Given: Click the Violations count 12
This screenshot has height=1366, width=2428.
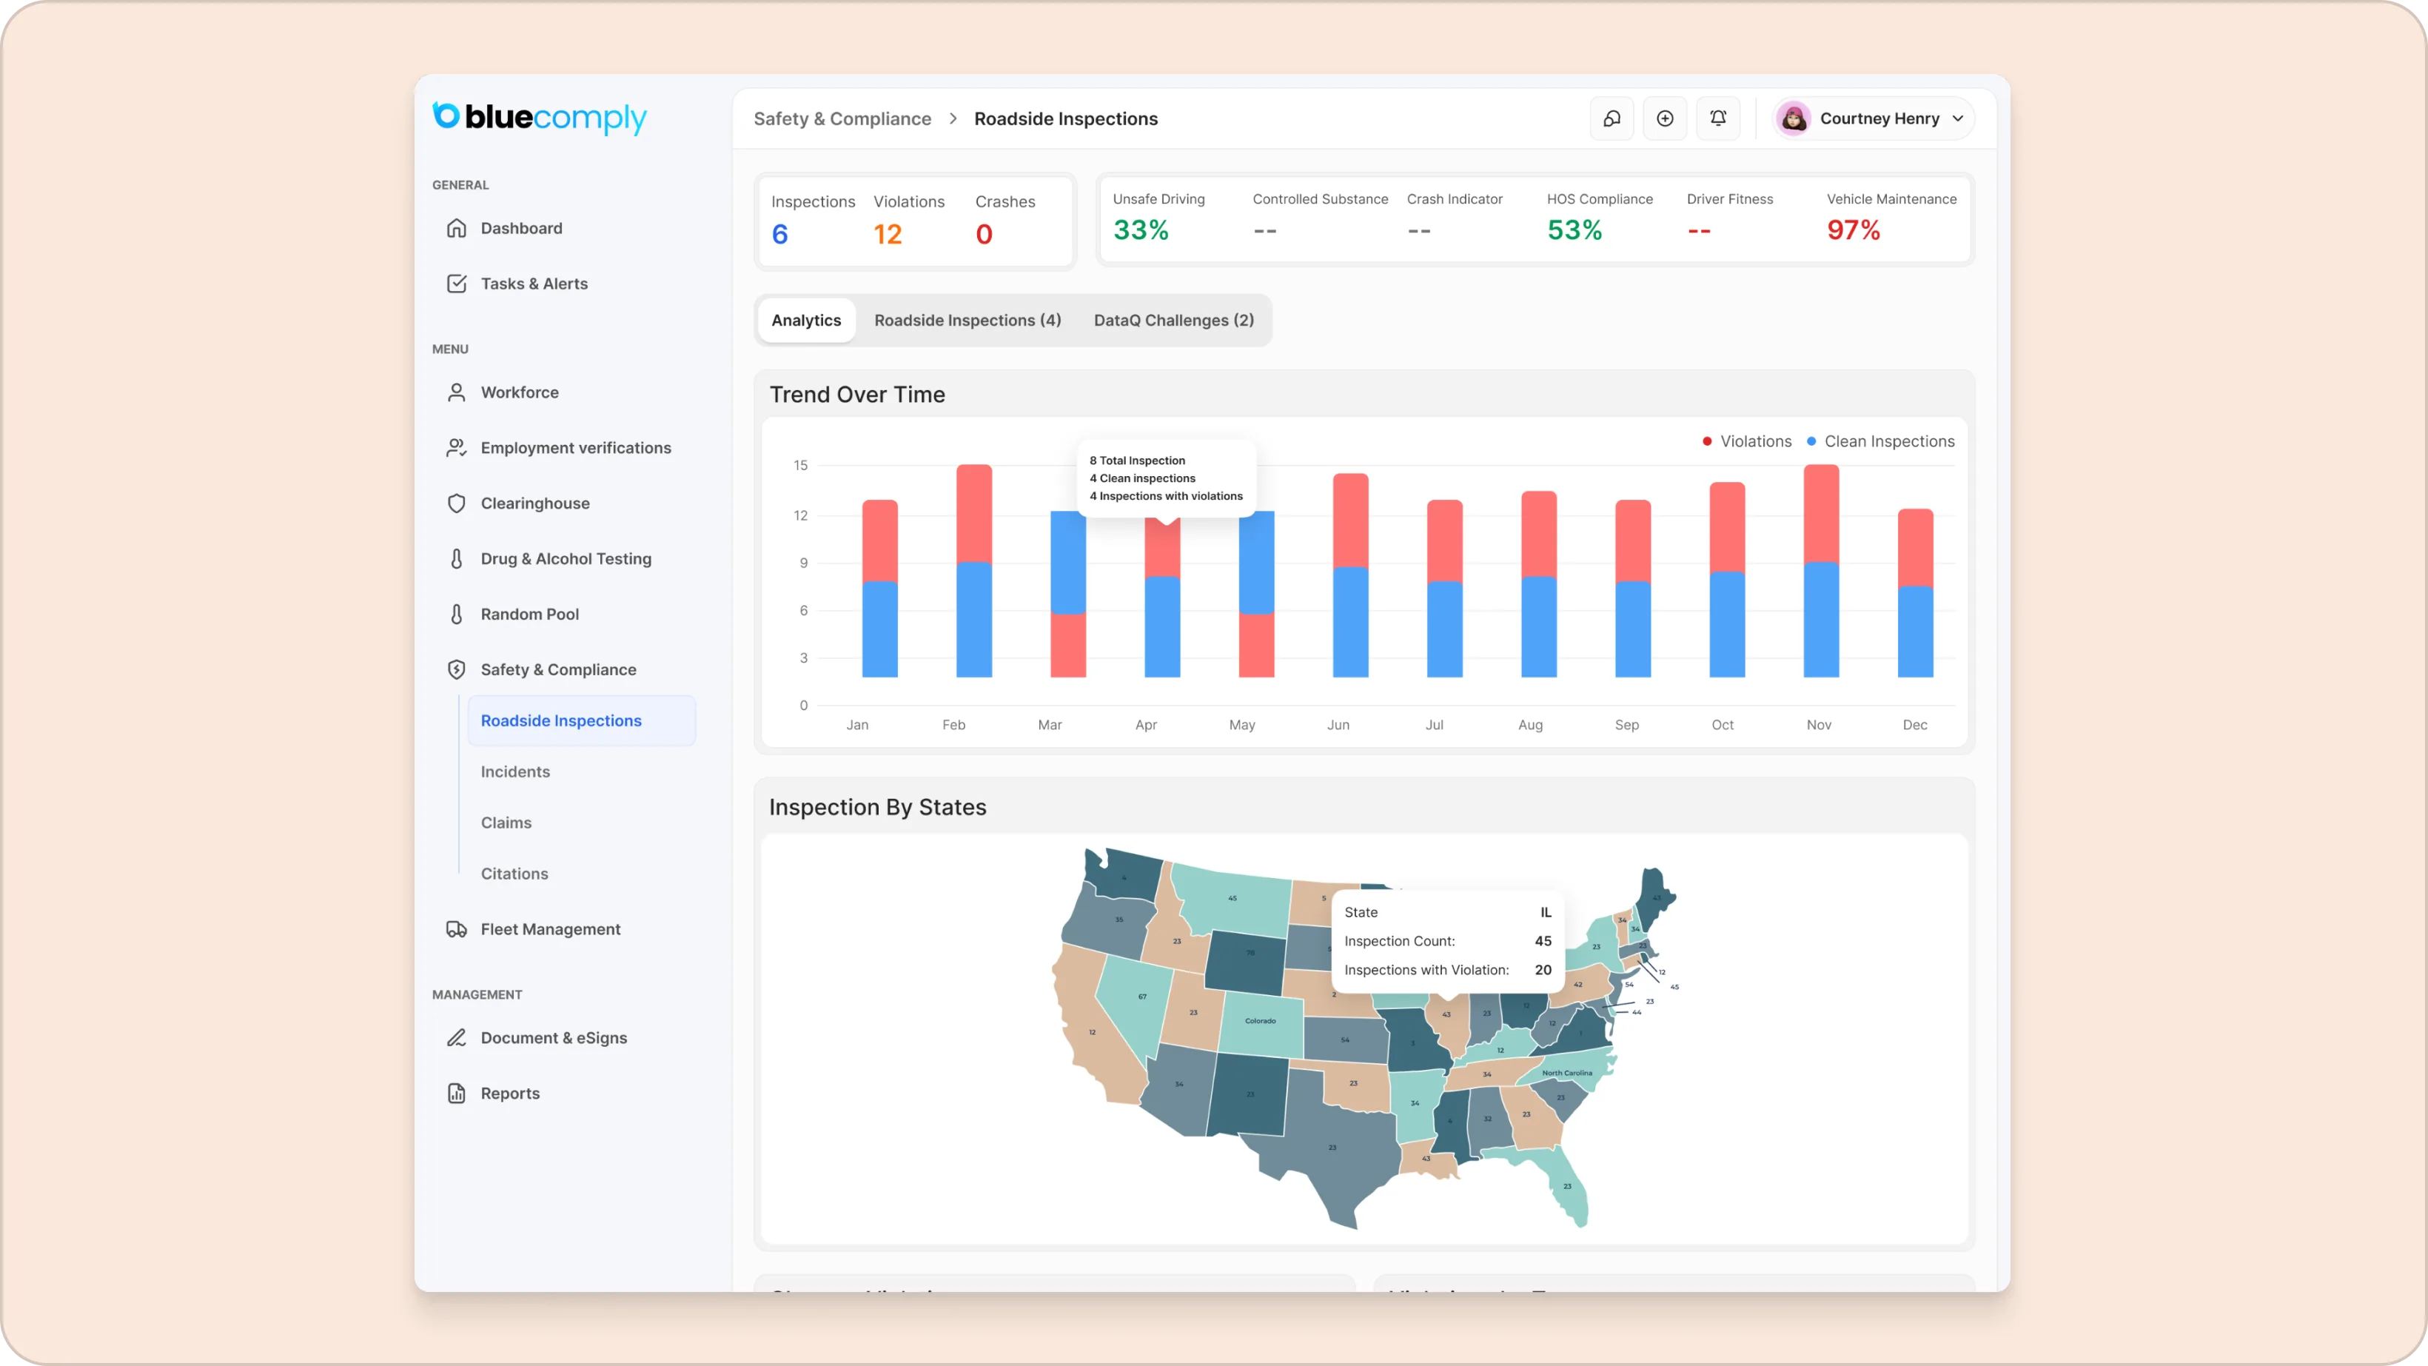Looking at the screenshot, I should [887, 234].
